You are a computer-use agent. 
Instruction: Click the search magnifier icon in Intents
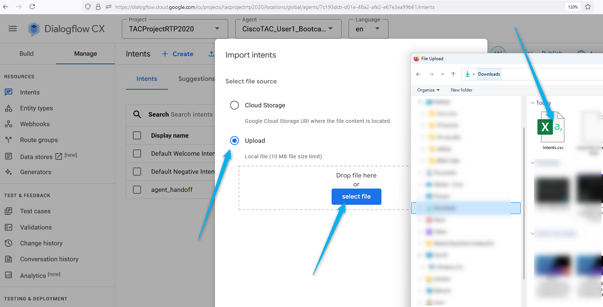point(137,114)
